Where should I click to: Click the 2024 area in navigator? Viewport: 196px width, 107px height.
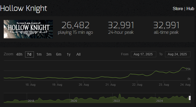[159, 101]
